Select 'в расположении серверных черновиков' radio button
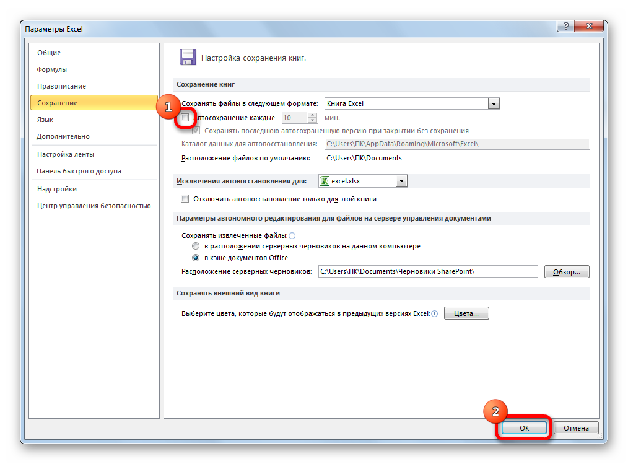Viewport: 628px width, 464px height. click(196, 246)
